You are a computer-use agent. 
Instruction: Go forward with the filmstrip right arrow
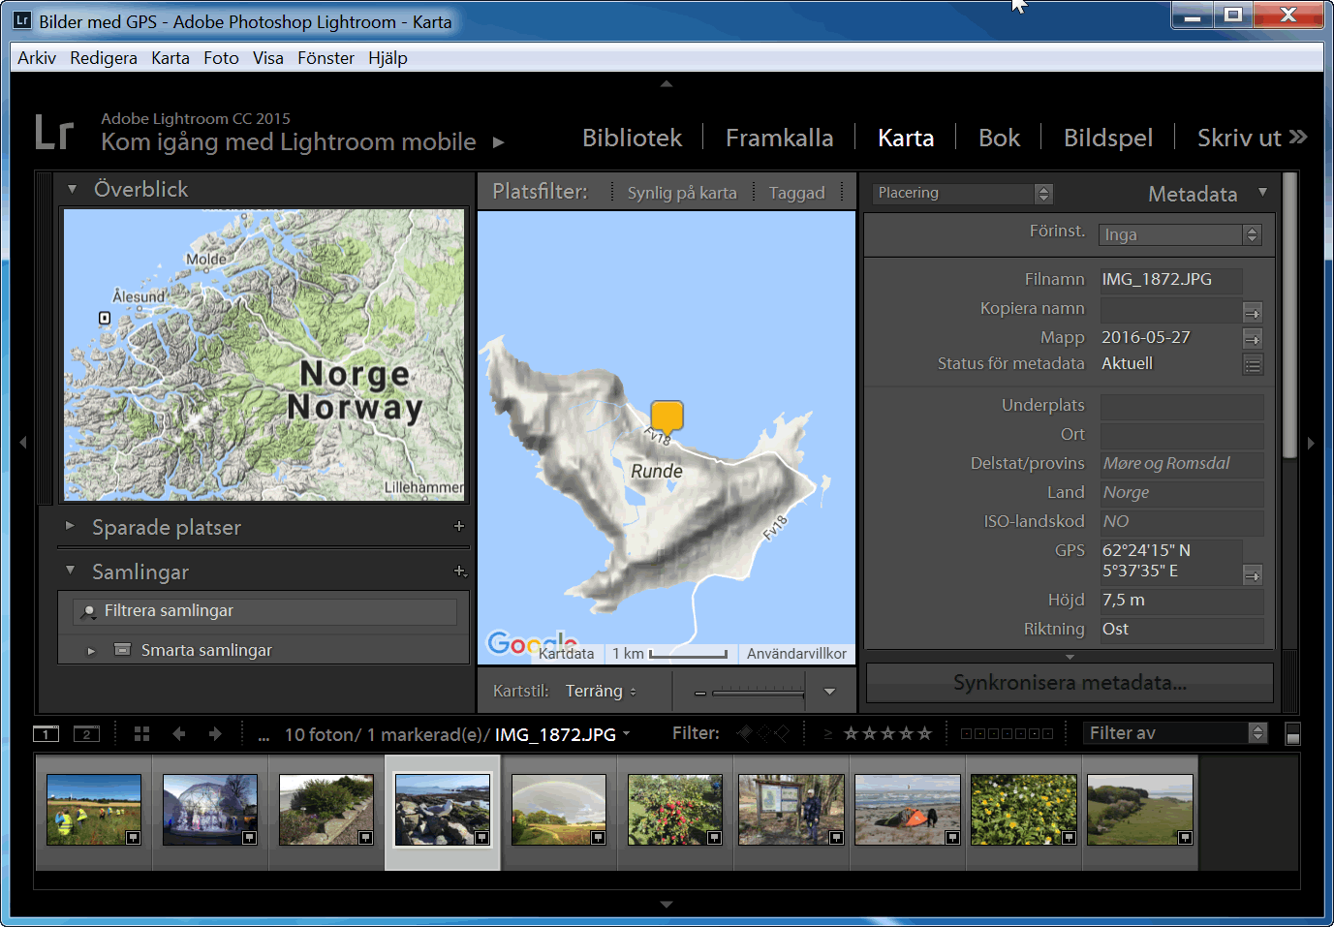click(x=215, y=734)
